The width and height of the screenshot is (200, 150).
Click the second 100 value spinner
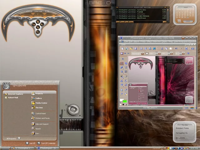[x=169, y=53]
